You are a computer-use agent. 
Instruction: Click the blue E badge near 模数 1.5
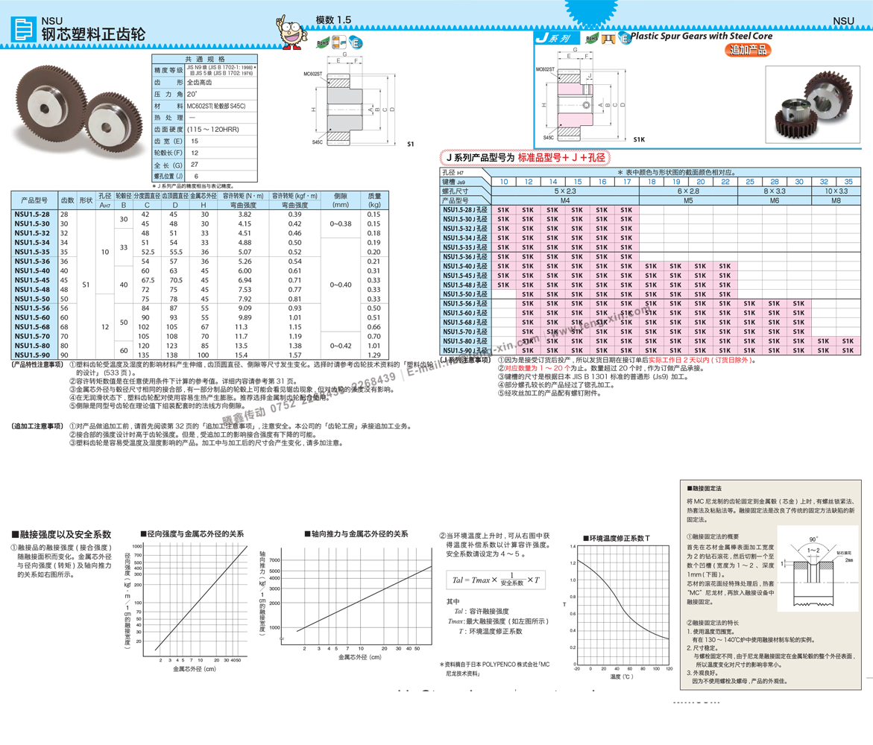tap(356, 44)
